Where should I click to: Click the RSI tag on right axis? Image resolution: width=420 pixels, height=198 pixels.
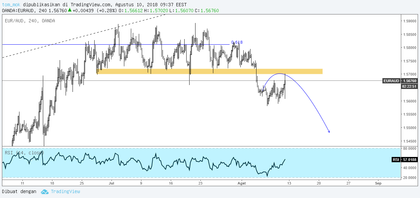point(396,160)
